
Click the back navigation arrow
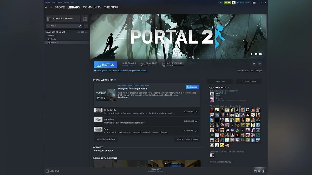pyautogui.click(x=46, y=7)
